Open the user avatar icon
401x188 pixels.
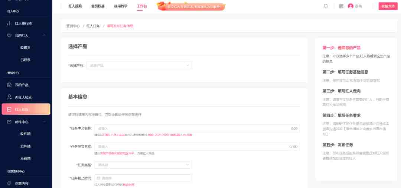tap(351, 6)
